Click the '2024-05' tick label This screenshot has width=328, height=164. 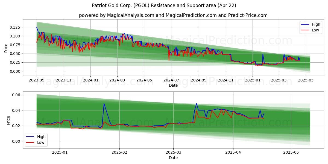pyautogui.click(x=144, y=80)
